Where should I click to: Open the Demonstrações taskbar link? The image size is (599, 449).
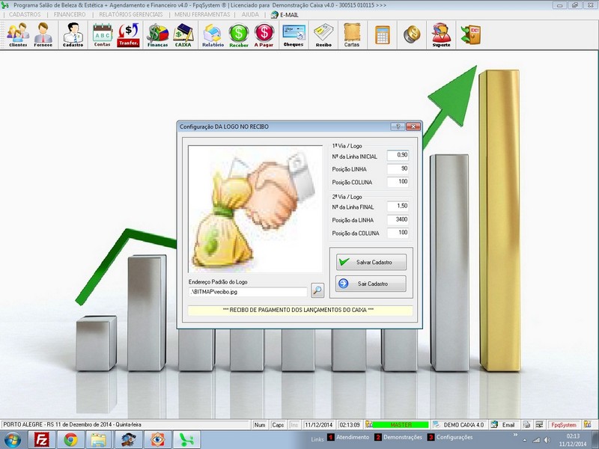pos(398,437)
